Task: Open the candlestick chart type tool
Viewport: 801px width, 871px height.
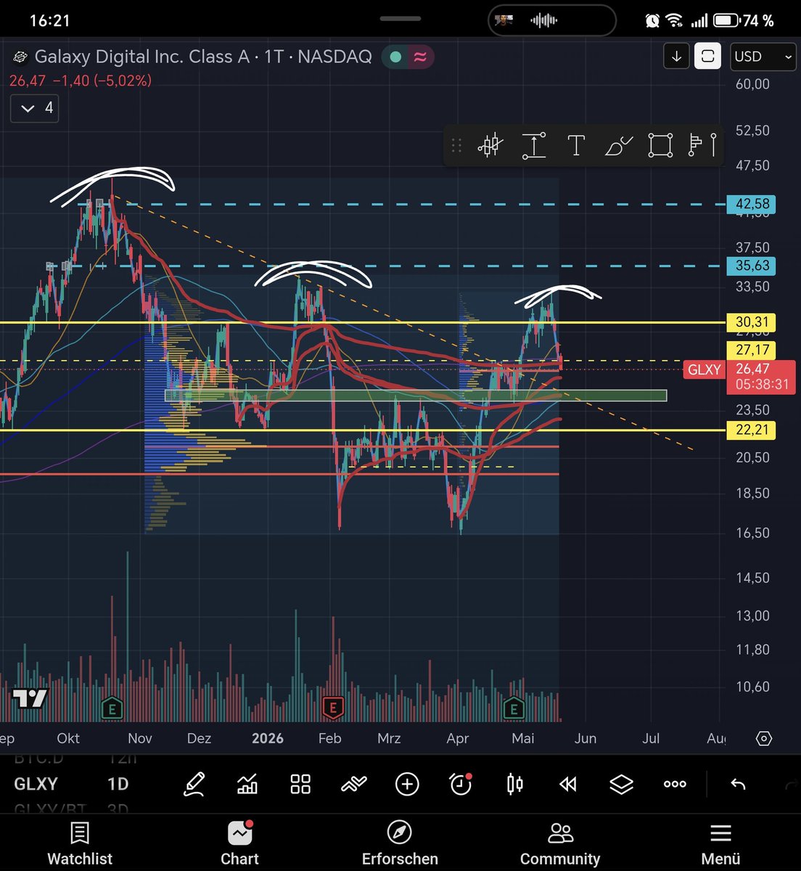Action: point(490,145)
